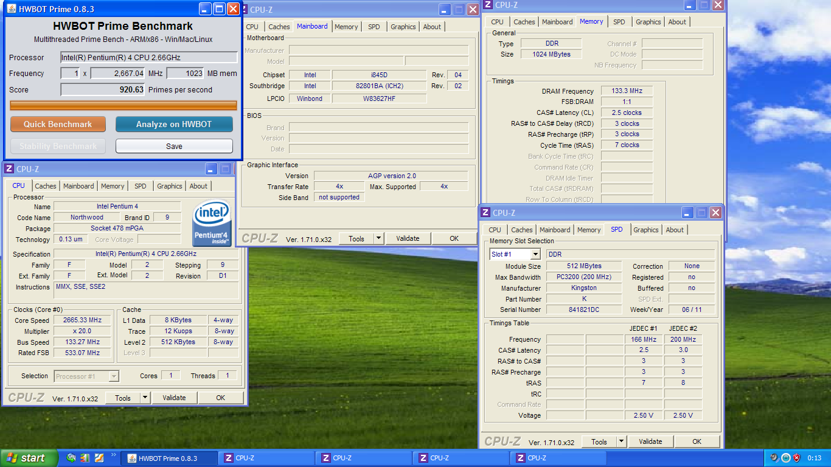Click Tools button in CPU-Z SPD window
Viewport: 831px width, 467px height.
tap(599, 441)
